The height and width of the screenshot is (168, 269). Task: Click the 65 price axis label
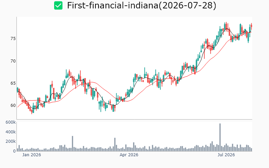pos(13,83)
